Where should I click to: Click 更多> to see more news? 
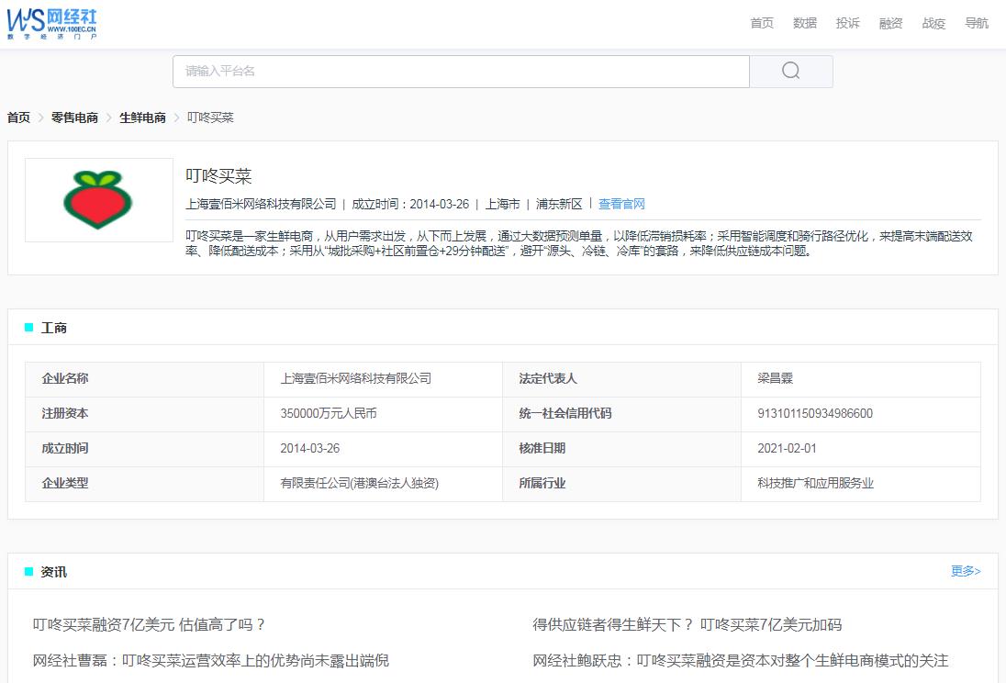coord(965,571)
